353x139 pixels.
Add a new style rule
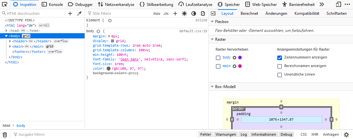[175, 13]
